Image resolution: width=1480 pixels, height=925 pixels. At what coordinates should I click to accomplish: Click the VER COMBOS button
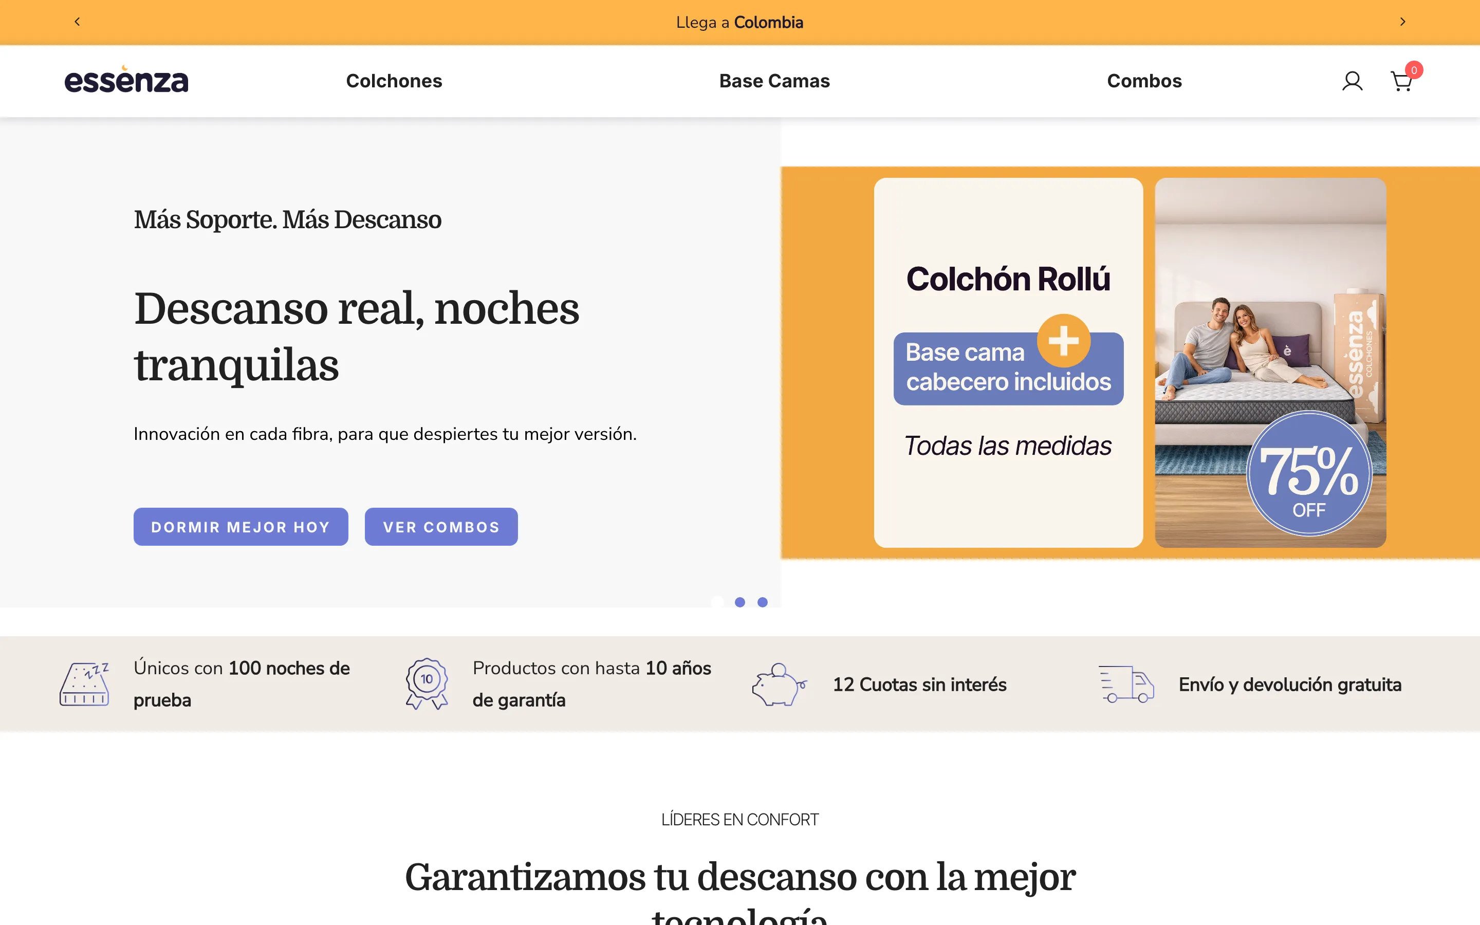[x=441, y=526]
